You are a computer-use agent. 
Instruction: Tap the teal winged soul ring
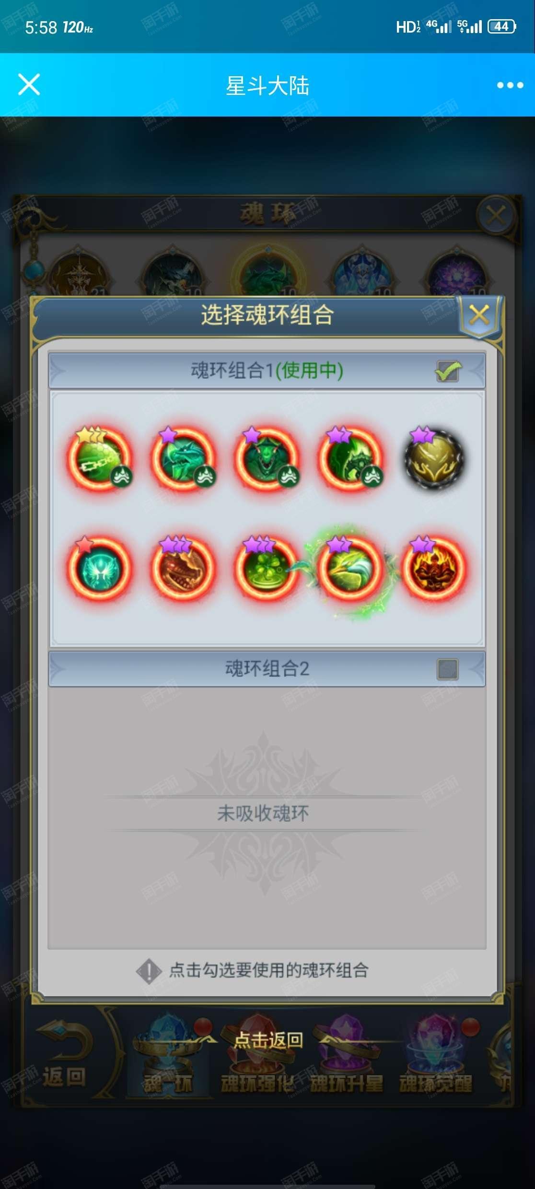99,568
